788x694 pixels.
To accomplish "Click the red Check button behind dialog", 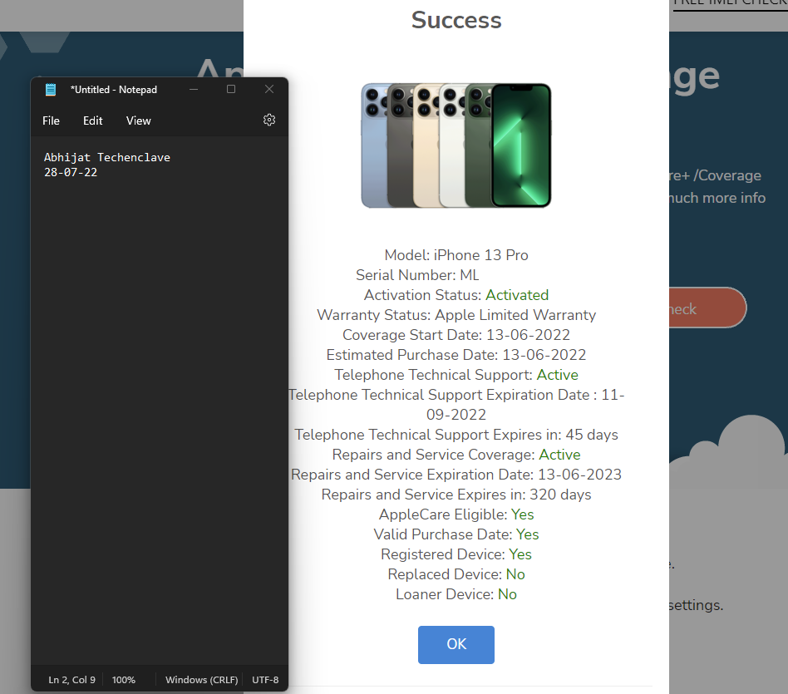I will pyautogui.click(x=707, y=308).
